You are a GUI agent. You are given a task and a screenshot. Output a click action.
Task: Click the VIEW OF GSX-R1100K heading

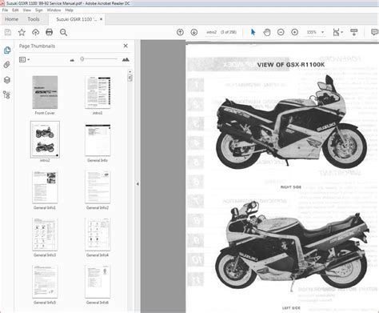click(x=291, y=65)
